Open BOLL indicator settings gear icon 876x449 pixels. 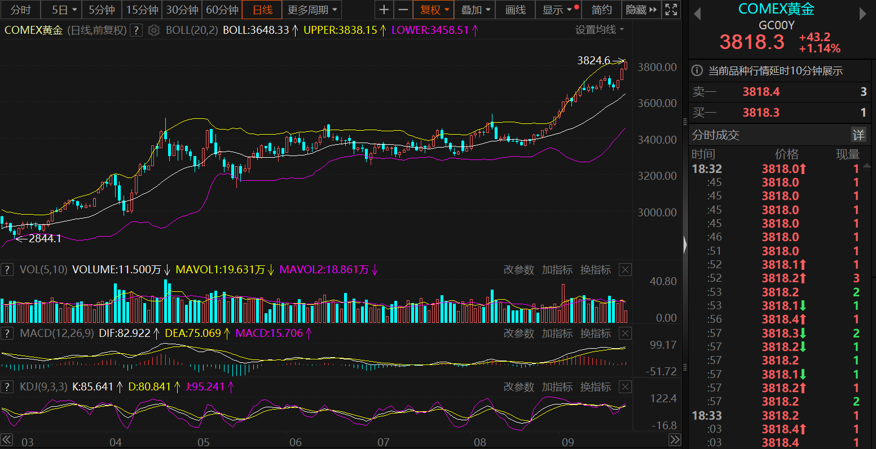tap(153, 30)
